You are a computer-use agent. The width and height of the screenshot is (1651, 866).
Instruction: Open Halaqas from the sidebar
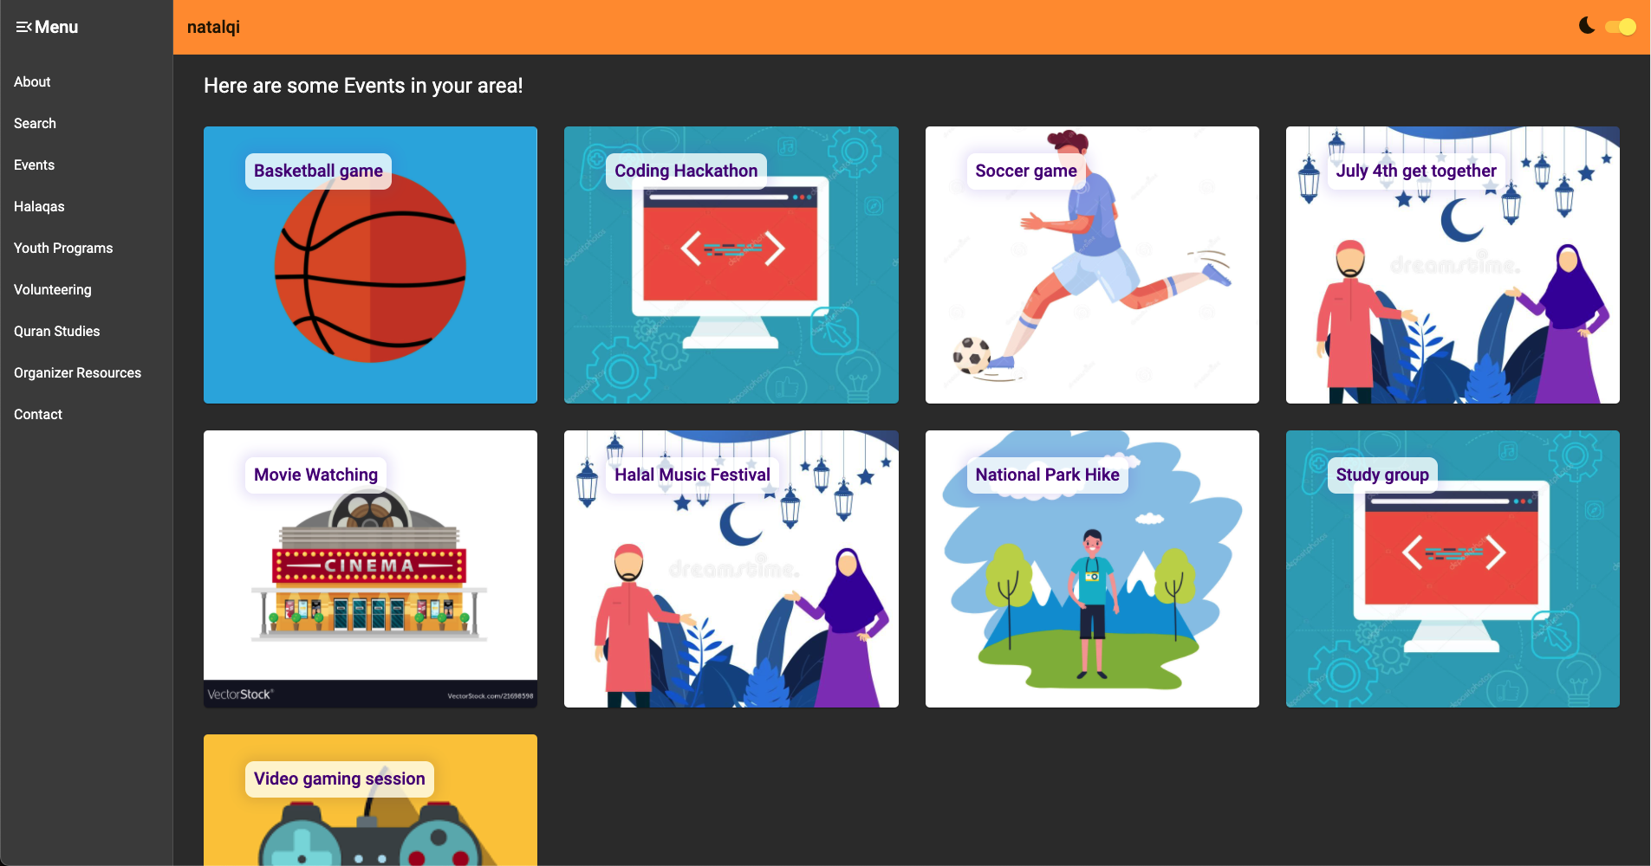tap(39, 206)
